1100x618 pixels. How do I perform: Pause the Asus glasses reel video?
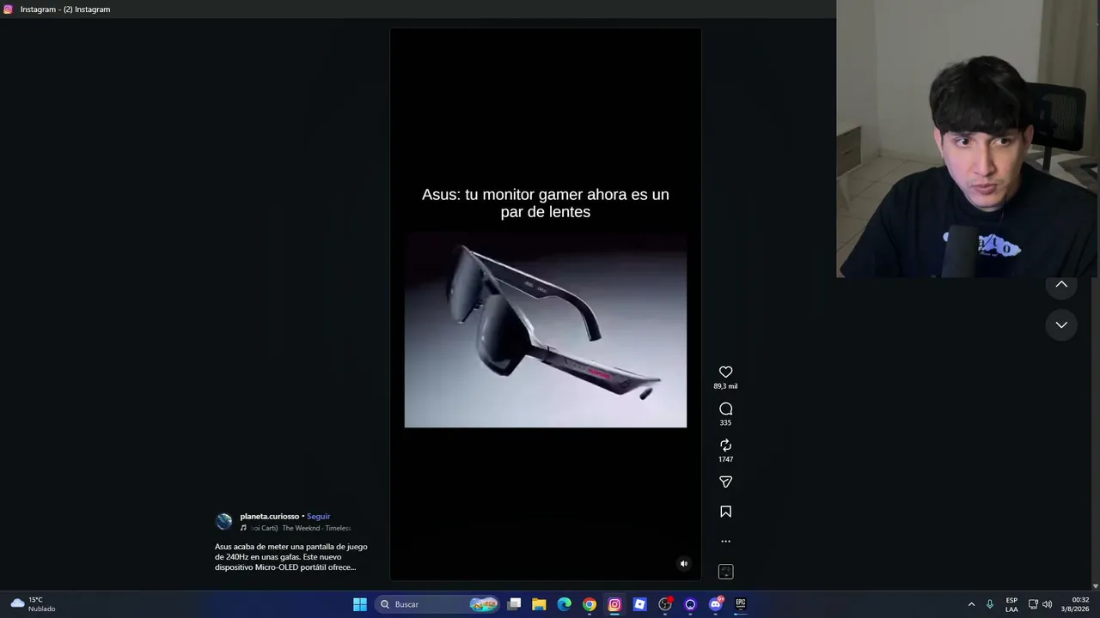coord(546,305)
